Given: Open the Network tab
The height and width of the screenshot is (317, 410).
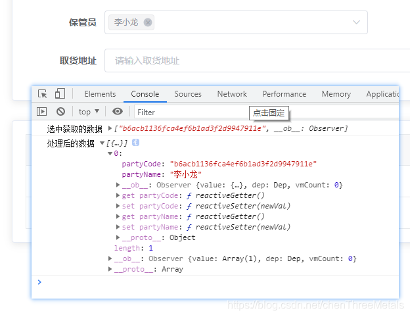Looking at the screenshot, I should coord(232,94).
